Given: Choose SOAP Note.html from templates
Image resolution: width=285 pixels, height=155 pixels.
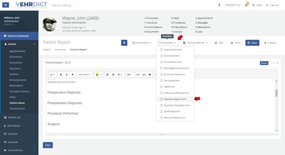Looking at the screenshot, I should pyautogui.click(x=175, y=112).
